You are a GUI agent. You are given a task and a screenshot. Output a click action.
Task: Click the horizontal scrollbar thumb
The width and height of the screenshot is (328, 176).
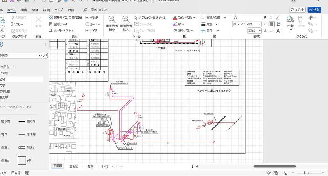coord(275,167)
